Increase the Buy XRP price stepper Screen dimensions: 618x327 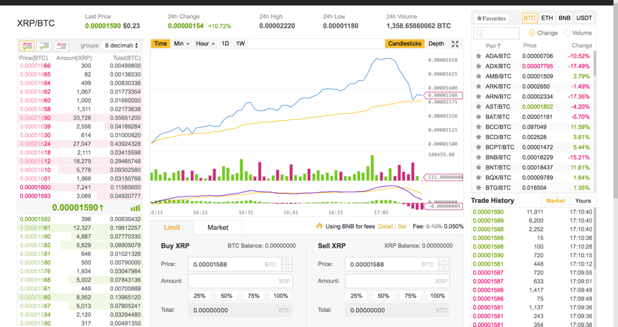287,261
